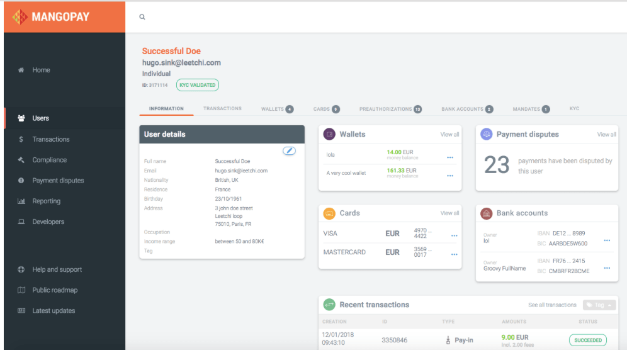The width and height of the screenshot is (627, 355).
Task: View all wallets
Action: click(x=449, y=135)
